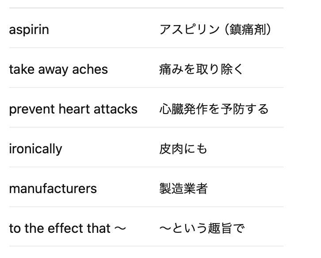
Task: Click the word aspirin
Action: click(29, 30)
